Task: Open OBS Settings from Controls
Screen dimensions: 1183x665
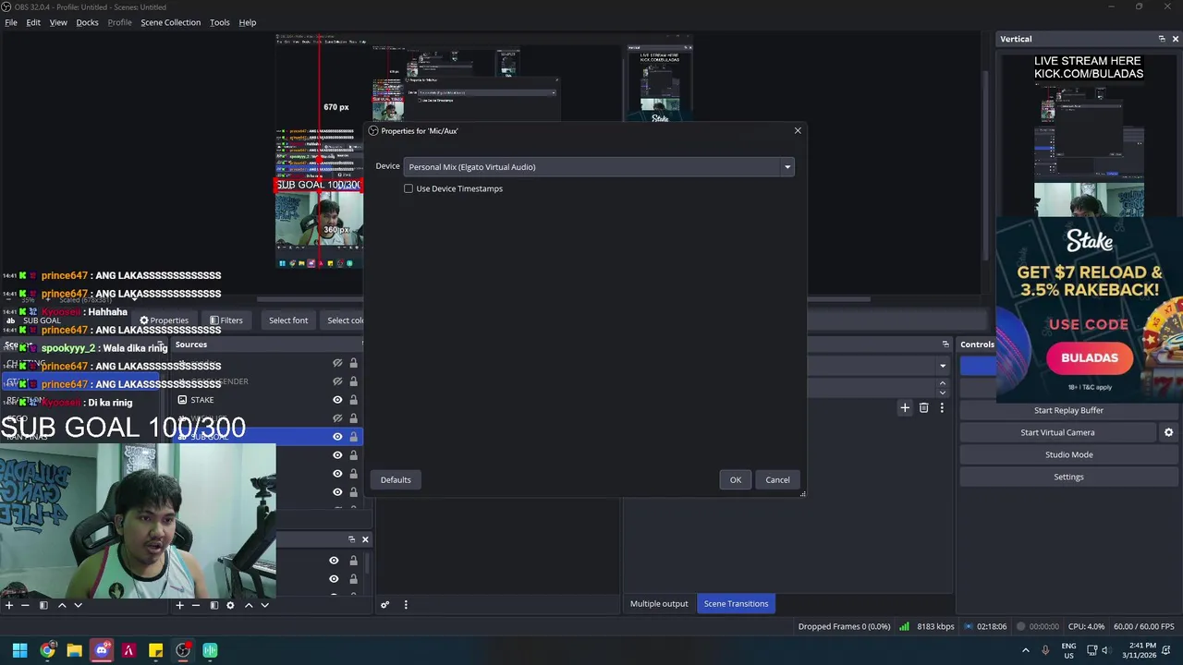Action: (x=1068, y=477)
